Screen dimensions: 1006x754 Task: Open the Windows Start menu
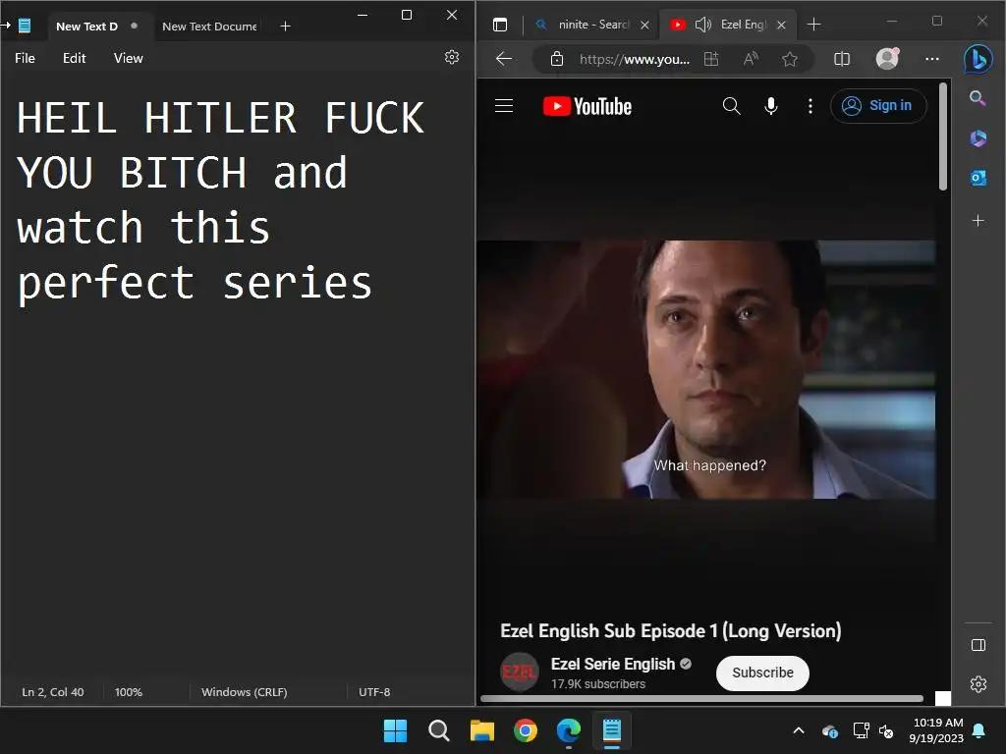coord(395,730)
